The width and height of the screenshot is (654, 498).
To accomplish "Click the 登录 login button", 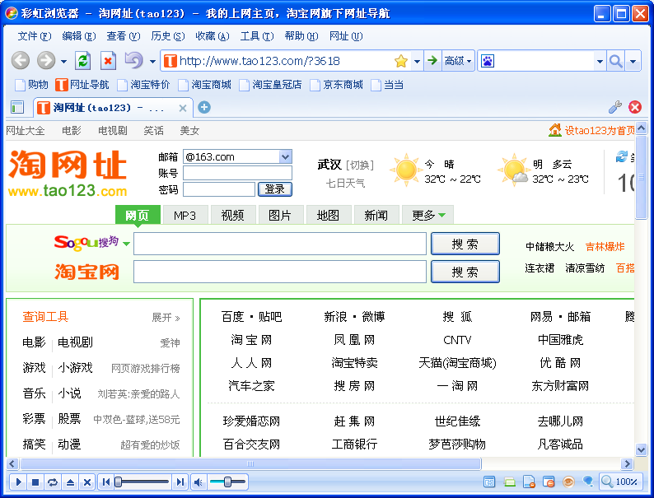I will pyautogui.click(x=275, y=189).
